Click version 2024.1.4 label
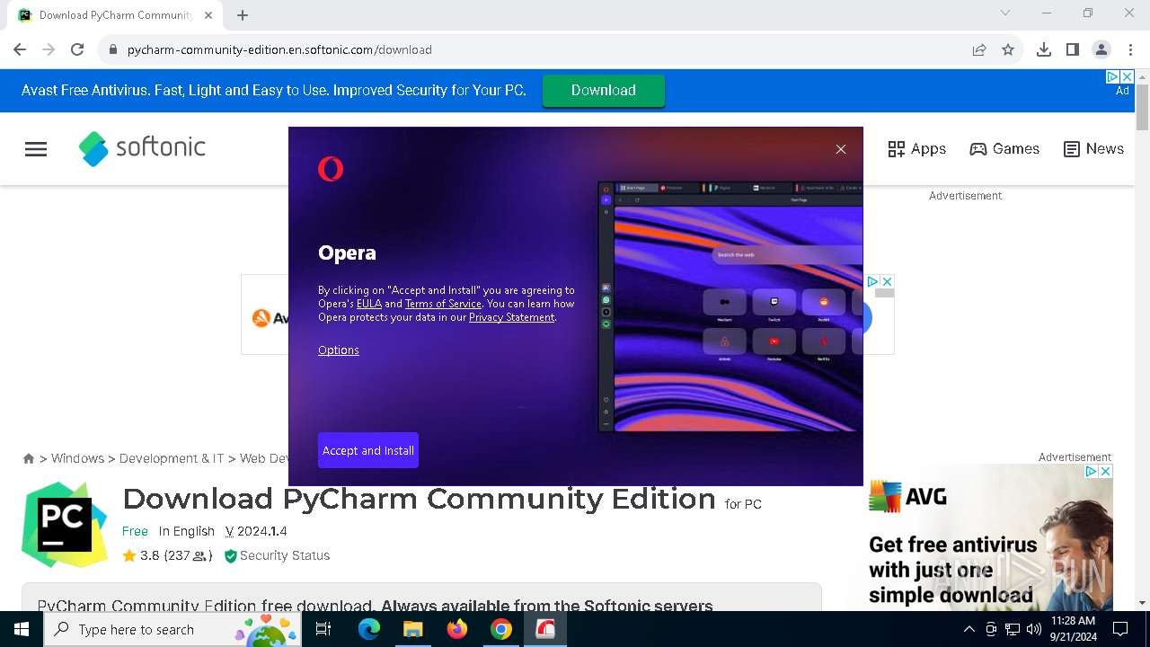1150x647 pixels. pos(256,531)
